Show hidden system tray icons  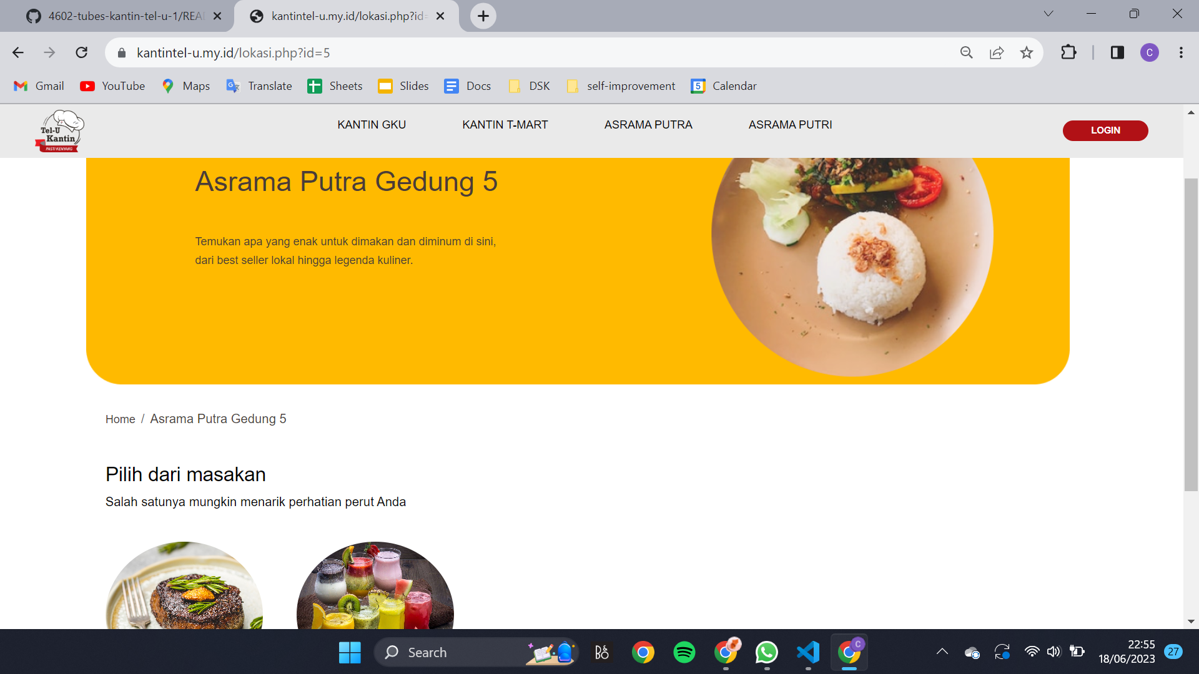[942, 652]
